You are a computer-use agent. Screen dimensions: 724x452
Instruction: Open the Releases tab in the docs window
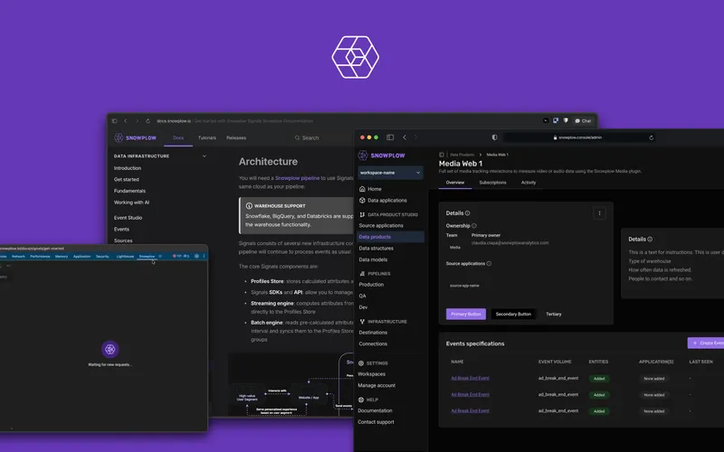point(236,138)
